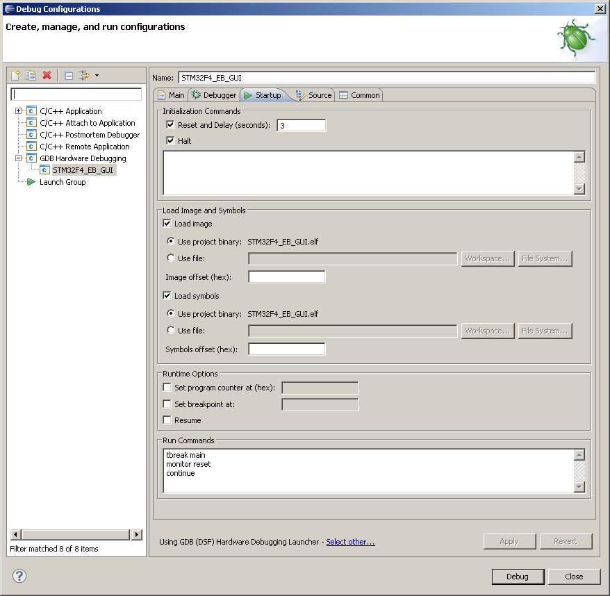Click the configuration filter text box
The width and height of the screenshot is (610, 596).
[x=76, y=94]
